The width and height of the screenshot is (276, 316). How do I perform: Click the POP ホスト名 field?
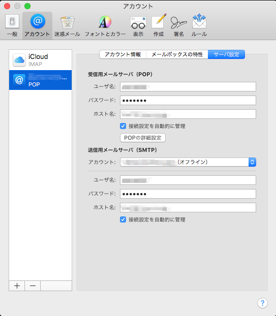(x=188, y=114)
